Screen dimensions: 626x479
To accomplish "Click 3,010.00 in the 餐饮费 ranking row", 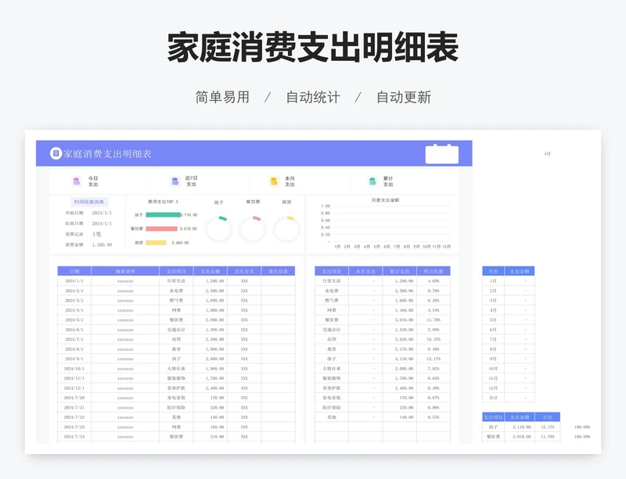I will pyautogui.click(x=521, y=437).
